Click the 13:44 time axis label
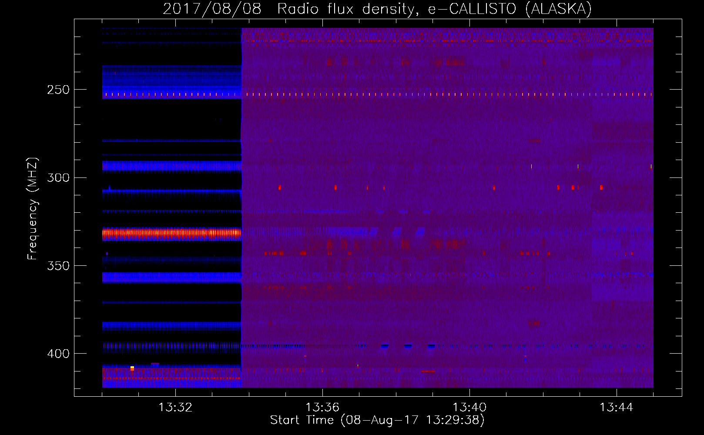The width and height of the screenshot is (704, 435). click(x=617, y=408)
